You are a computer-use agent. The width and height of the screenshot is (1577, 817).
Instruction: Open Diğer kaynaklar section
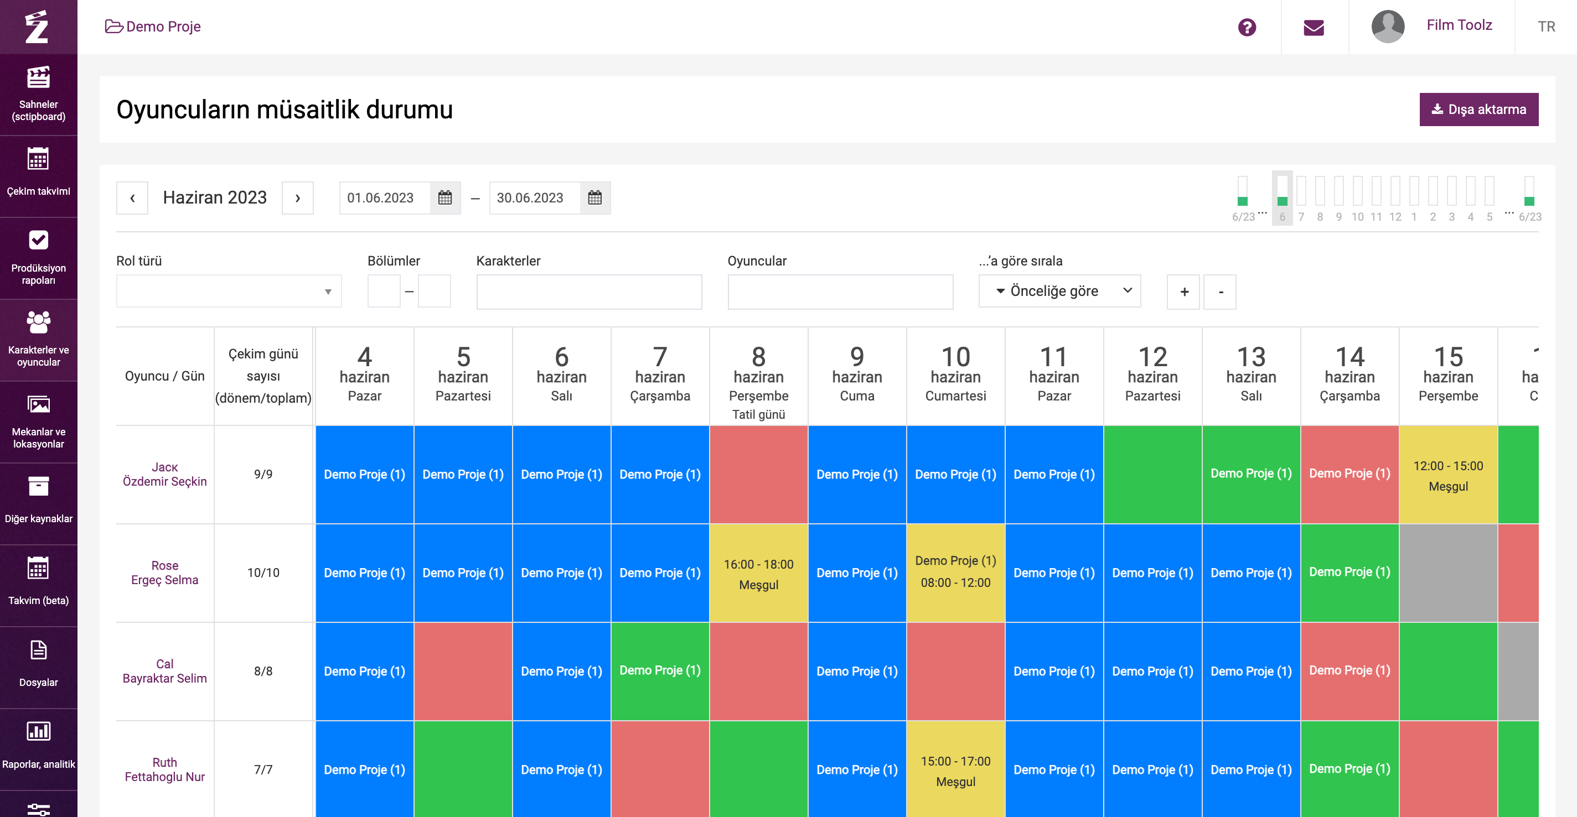pos(39,504)
